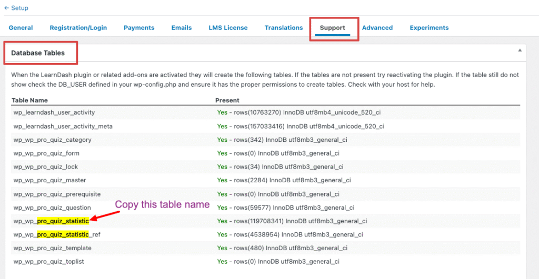This screenshot has width=539, height=279.
Task: Click the wp_wp_pro_quiz_statistic table name
Action: [51, 221]
